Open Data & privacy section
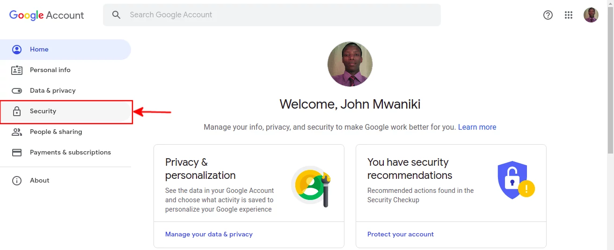Image resolution: width=614 pixels, height=250 pixels. pyautogui.click(x=66, y=91)
